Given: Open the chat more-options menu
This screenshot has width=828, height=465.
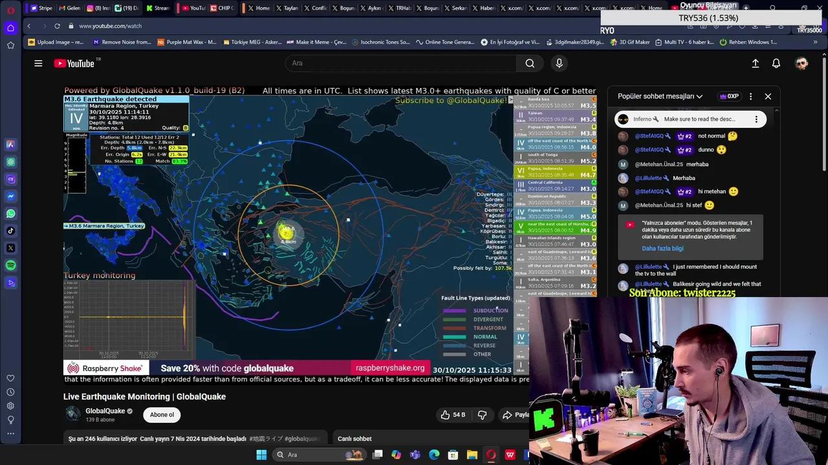Looking at the screenshot, I should (x=750, y=96).
